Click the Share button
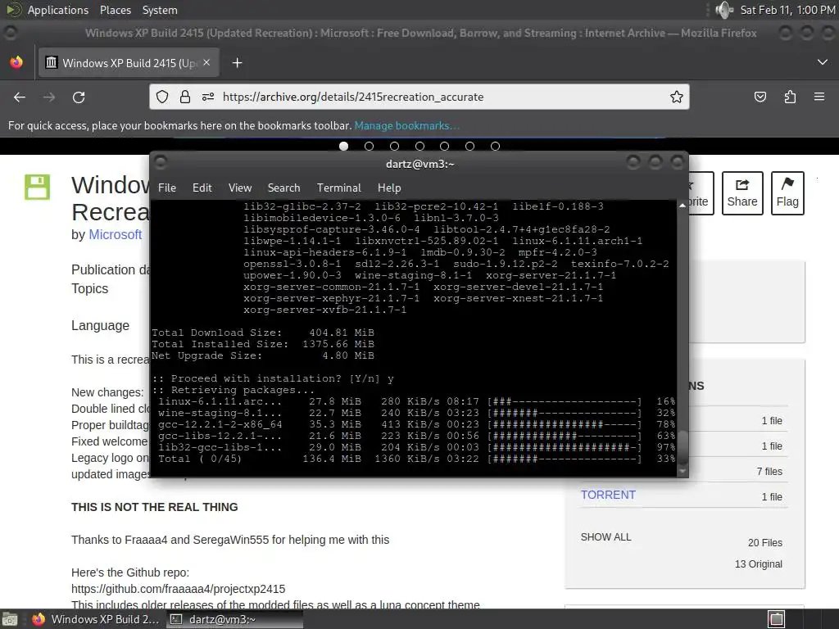Screen dimensions: 839x629 click(x=742, y=193)
